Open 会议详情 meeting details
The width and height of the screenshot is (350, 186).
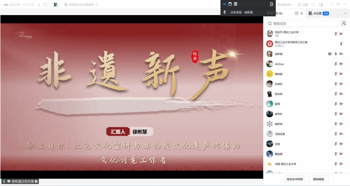tap(12, 5)
